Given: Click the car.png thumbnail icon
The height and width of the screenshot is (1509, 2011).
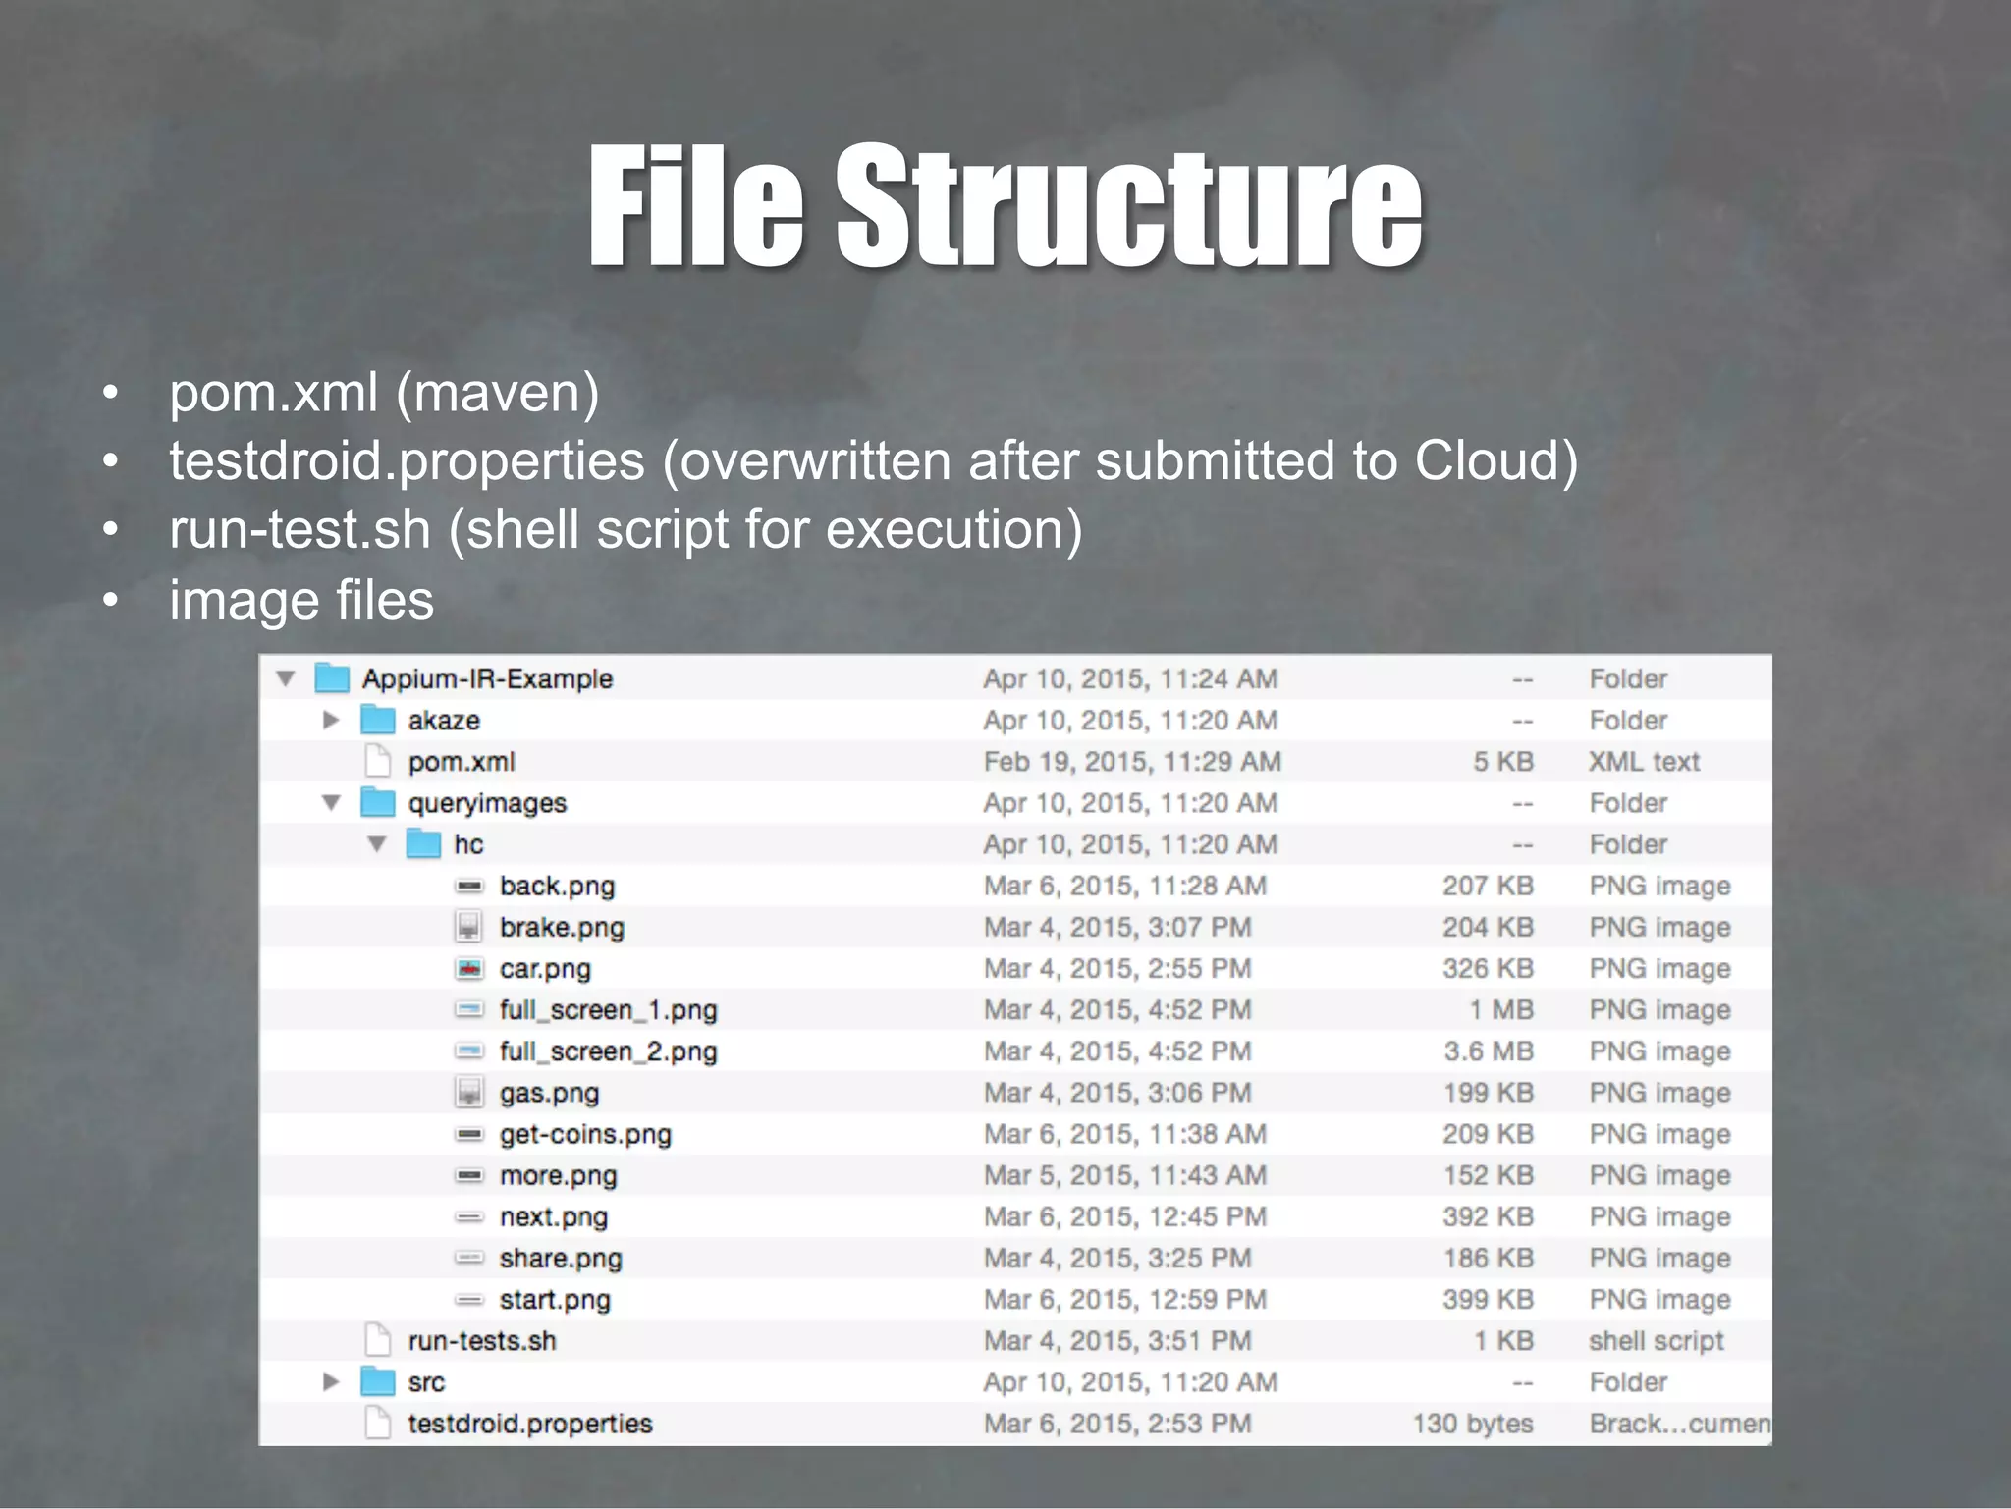Looking at the screenshot, I should pyautogui.click(x=469, y=968).
